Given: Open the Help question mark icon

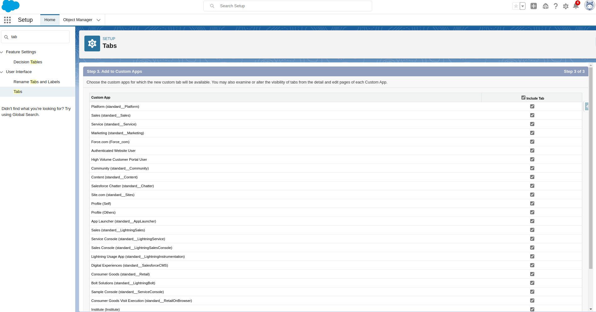Looking at the screenshot, I should pos(556,6).
